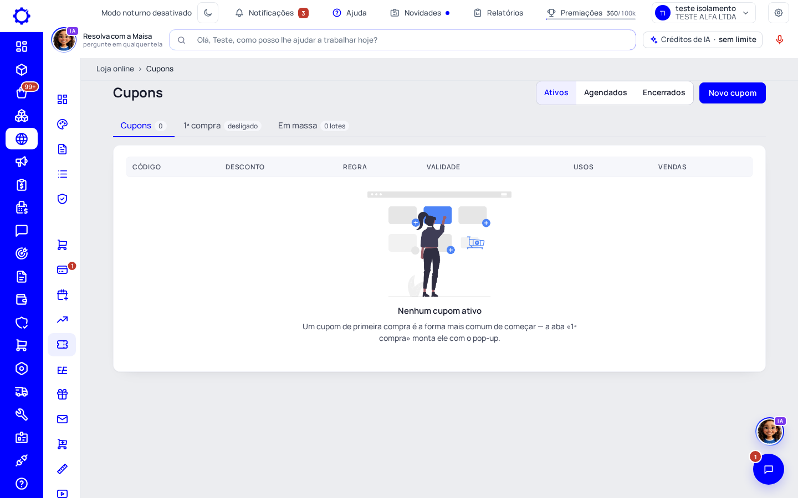
Task: Open Relatórios reports
Action: tap(498, 13)
